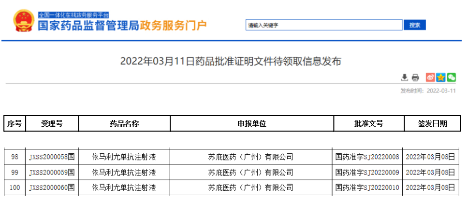
Task: Click the 签发日期 column header
Action: click(x=432, y=124)
